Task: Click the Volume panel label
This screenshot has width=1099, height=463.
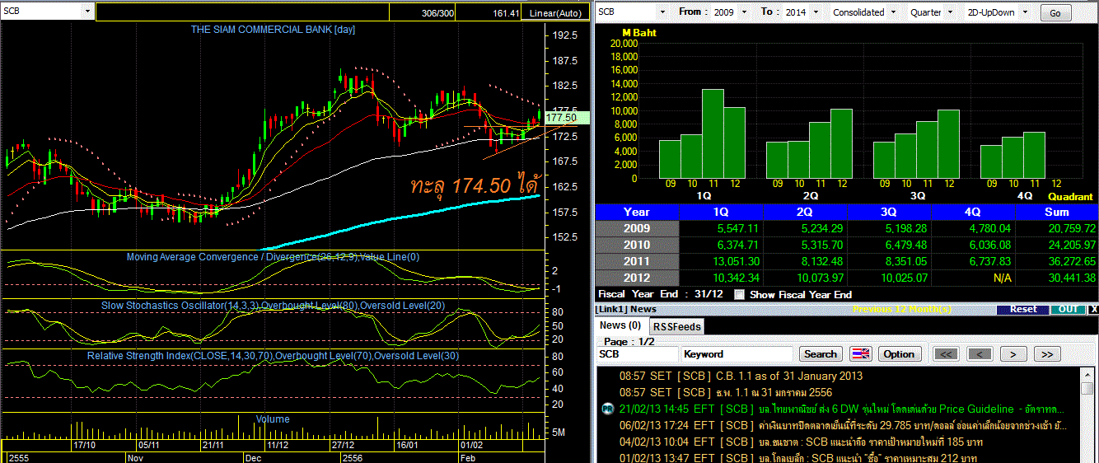Action: 272,419
